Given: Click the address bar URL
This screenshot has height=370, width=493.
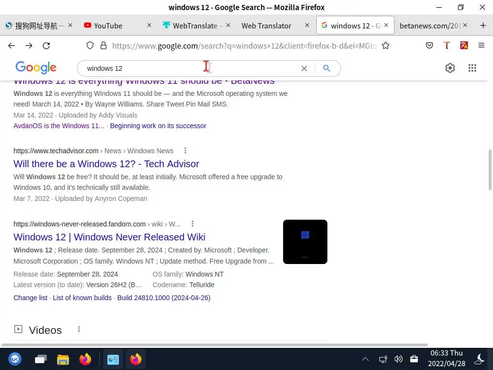Looking at the screenshot, I should pos(244,46).
